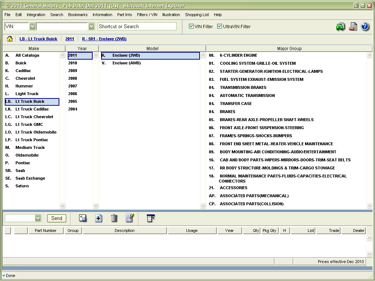Open the Edit menu
Image resolution: width=375 pixels, height=281 pixels.
click(x=18, y=15)
